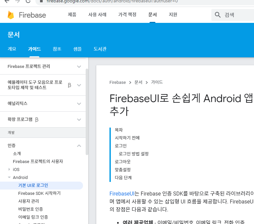
Task: Expand the 확장 프로그램 section chevron
Action: point(79,120)
